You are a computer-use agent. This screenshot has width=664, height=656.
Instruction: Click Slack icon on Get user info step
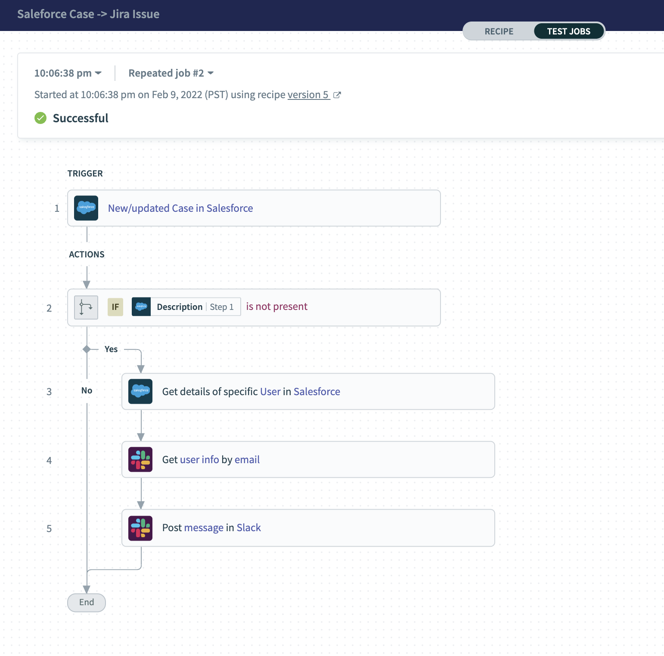[140, 459]
